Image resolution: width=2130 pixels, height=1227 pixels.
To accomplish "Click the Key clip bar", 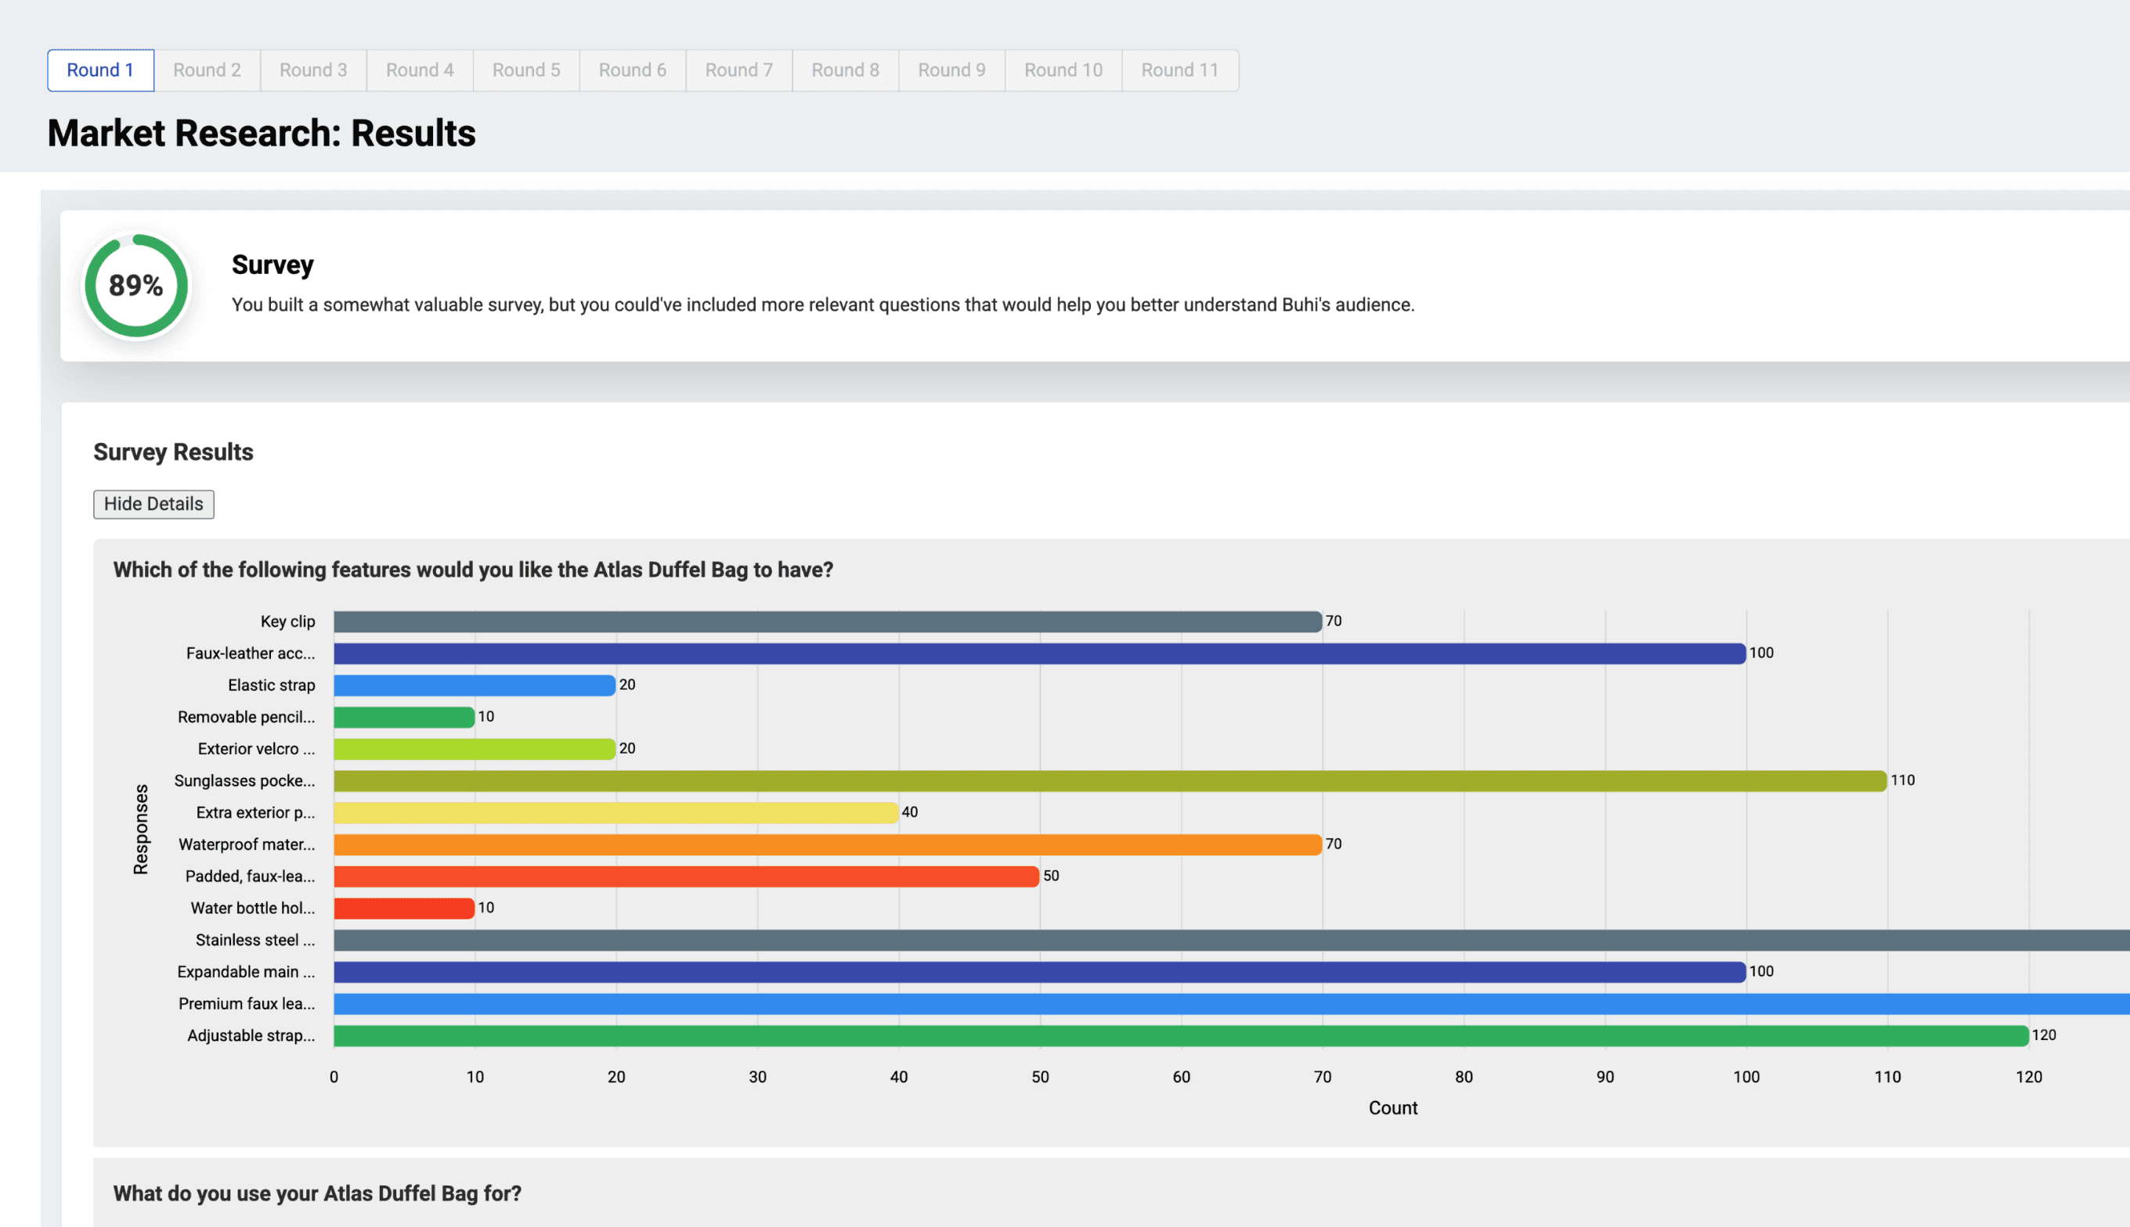I will 826,622.
